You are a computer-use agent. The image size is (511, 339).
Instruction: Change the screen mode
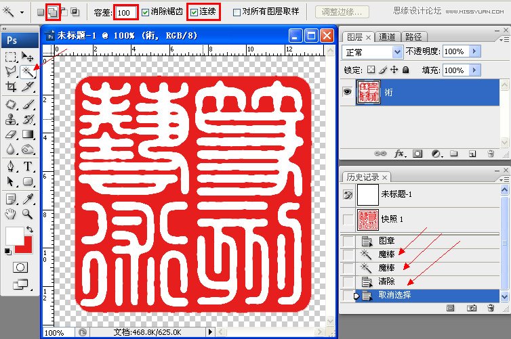click(20, 284)
